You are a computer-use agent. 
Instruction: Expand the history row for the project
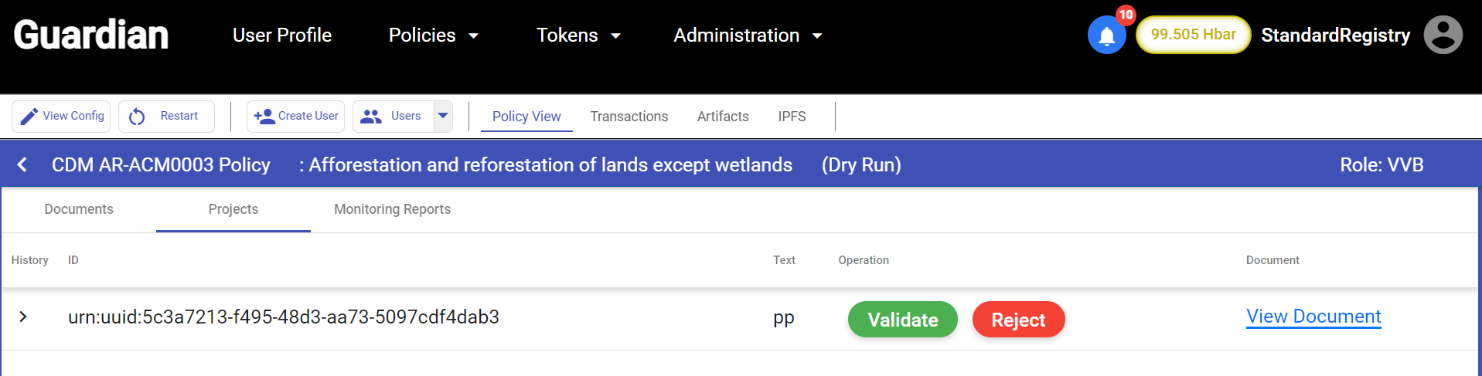pyautogui.click(x=23, y=317)
